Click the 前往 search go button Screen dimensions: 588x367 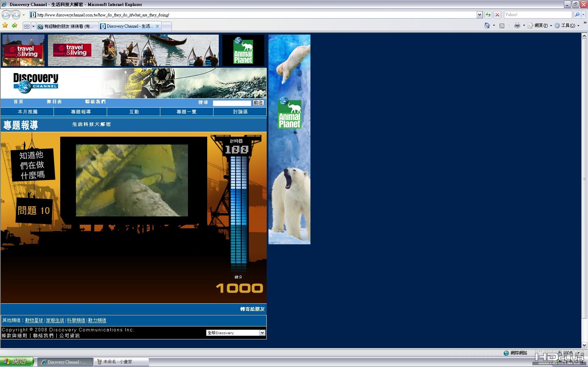258,103
